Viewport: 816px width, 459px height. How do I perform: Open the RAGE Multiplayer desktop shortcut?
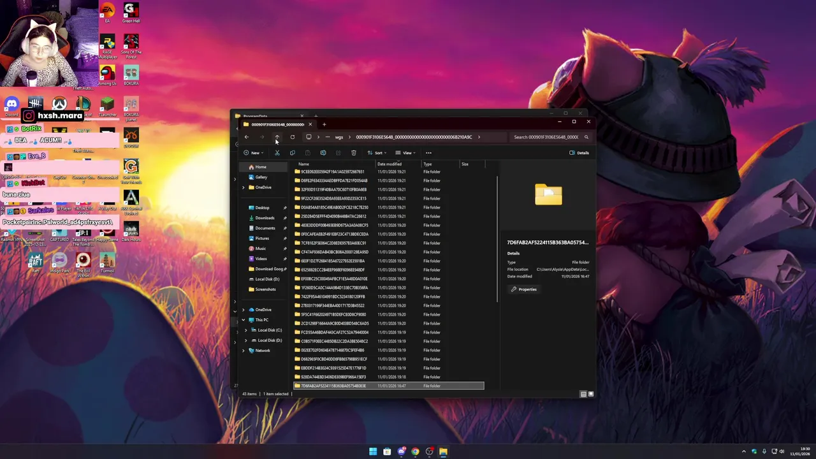click(107, 46)
